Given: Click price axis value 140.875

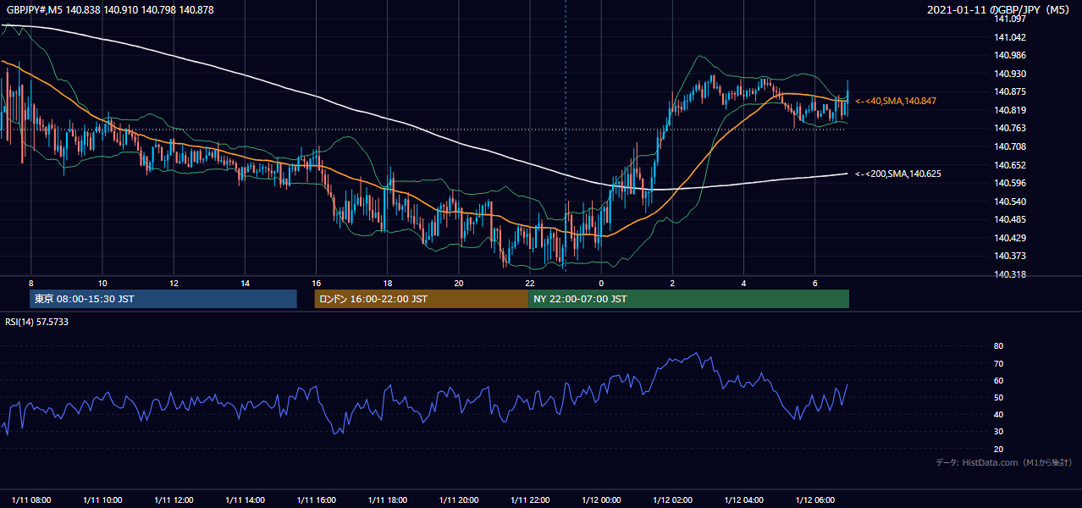Looking at the screenshot, I should [1010, 91].
